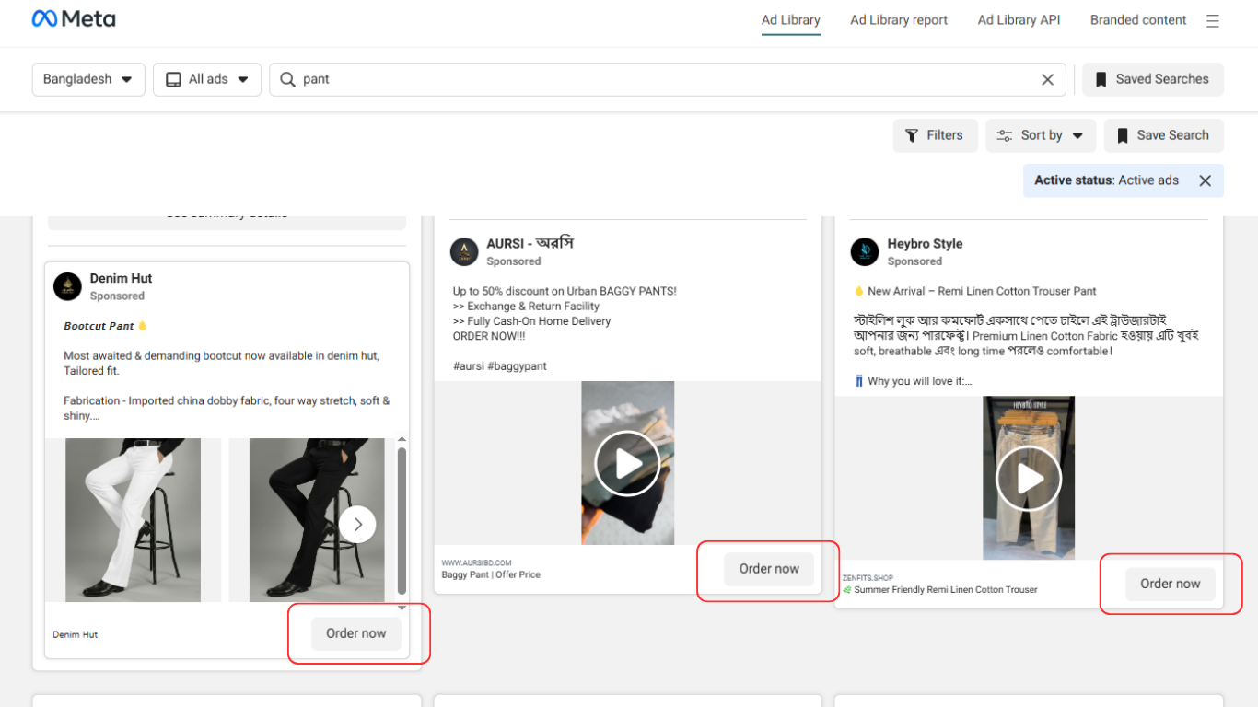Remove the Active status filter chip
Image resolution: width=1258 pixels, height=707 pixels.
[x=1205, y=181]
